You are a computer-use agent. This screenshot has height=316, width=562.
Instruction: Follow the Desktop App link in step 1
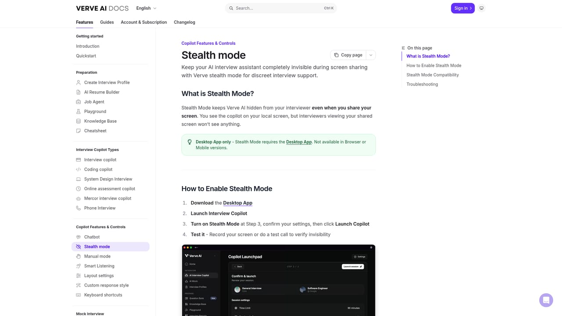[238, 203]
